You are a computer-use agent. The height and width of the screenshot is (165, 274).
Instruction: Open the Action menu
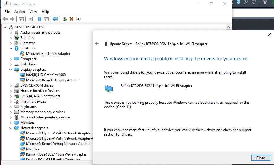coord(20,12)
